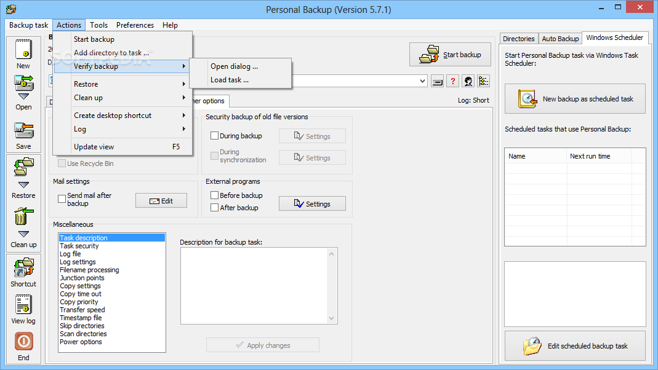
Task: Tick the After backup checkbox
Action: pos(214,207)
